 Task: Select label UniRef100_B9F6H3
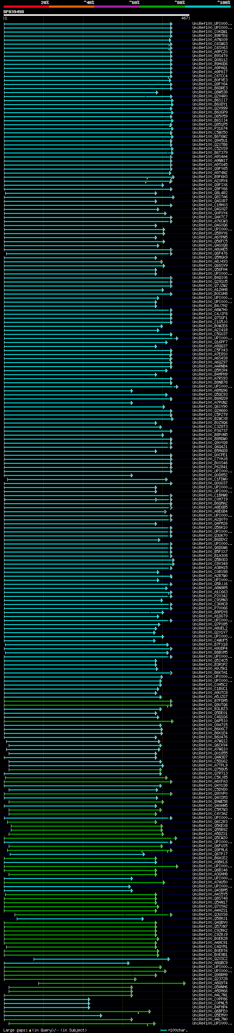click(x=210, y=177)
